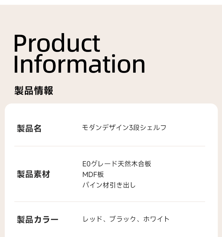Click the ブラック color option text
This screenshot has width=222, height=237.
pos(122,219)
